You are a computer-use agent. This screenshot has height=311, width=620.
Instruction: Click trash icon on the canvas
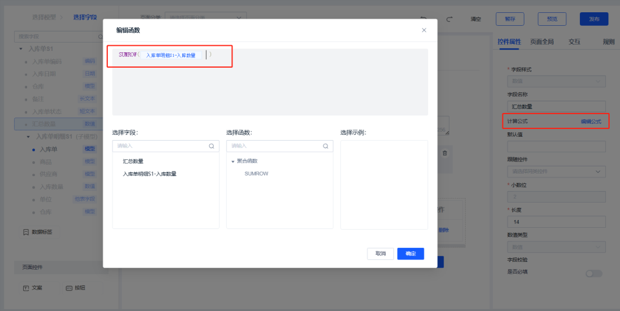tap(445, 153)
